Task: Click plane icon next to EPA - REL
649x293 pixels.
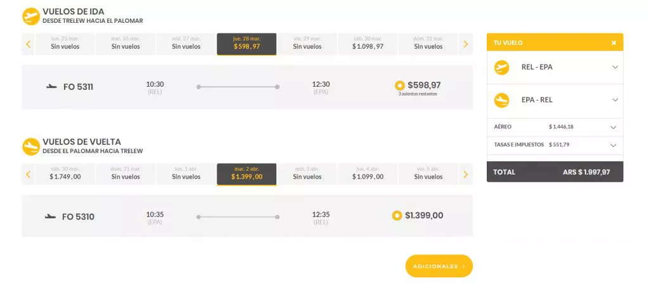Action: point(502,100)
